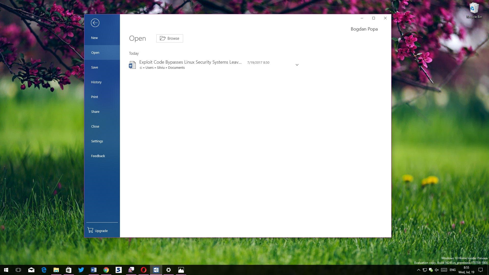Click the Browse button
Viewport: 489px width, 275px height.
tap(170, 38)
